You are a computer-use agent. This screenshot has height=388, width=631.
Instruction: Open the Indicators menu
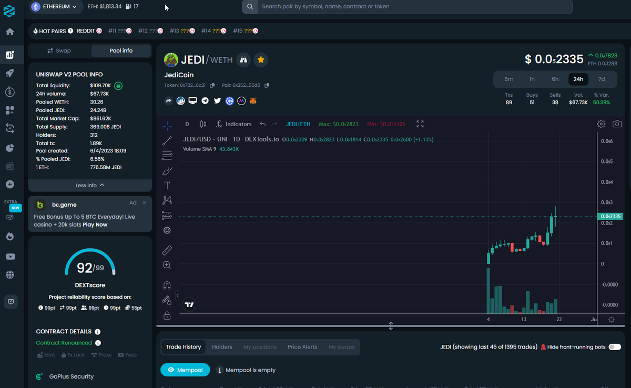click(233, 124)
